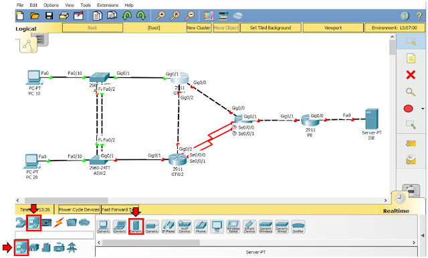Viewport: 428px width, 258px height.
Task: Choose the Power Grid tower subcategory
Action: coord(72,247)
